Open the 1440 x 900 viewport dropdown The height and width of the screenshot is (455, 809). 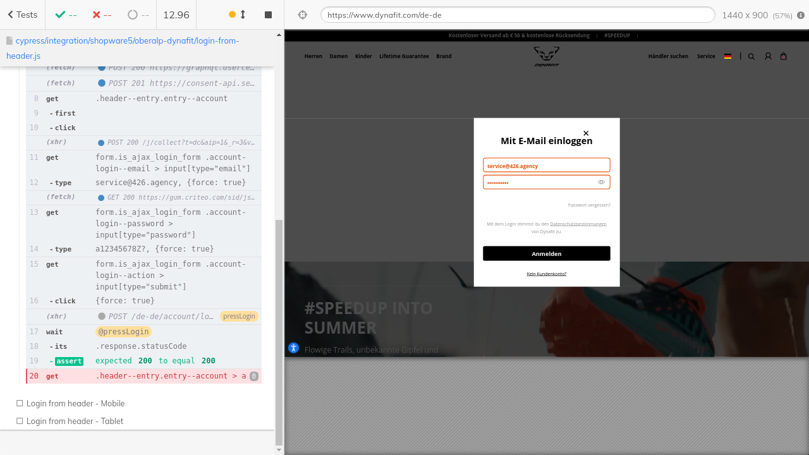[x=745, y=15]
